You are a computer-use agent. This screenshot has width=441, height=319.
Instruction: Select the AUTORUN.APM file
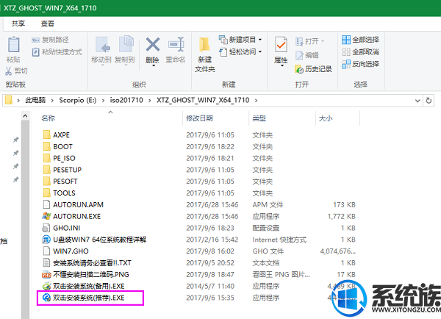(x=73, y=204)
